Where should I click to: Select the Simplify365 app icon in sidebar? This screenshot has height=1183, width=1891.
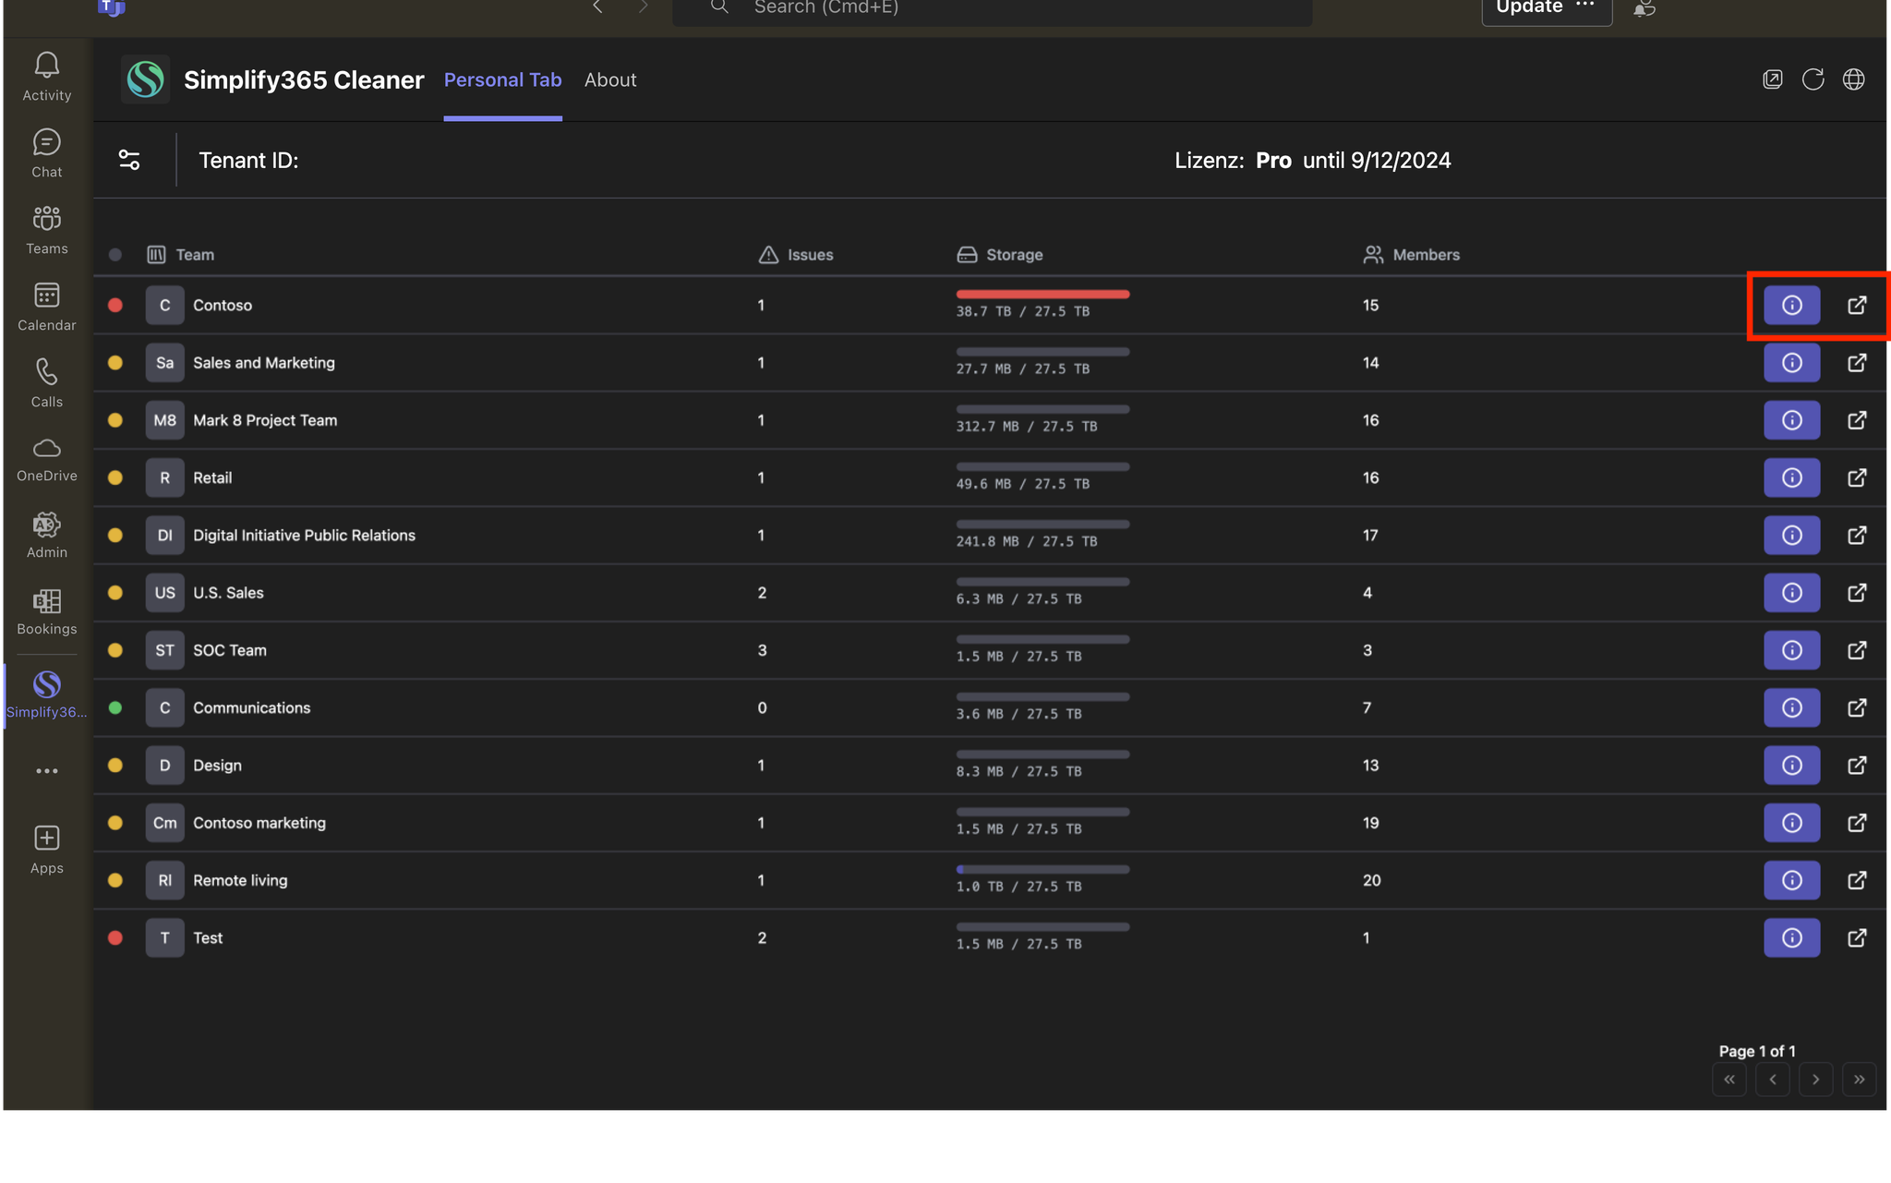(x=47, y=694)
